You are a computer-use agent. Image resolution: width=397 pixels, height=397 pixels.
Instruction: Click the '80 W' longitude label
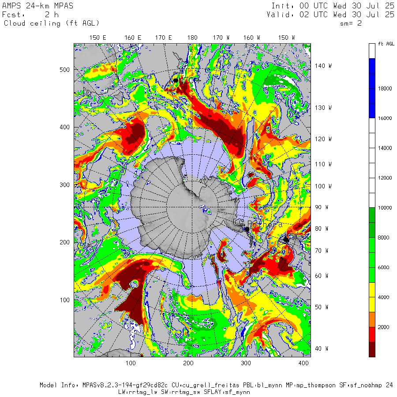pyautogui.click(x=322, y=228)
